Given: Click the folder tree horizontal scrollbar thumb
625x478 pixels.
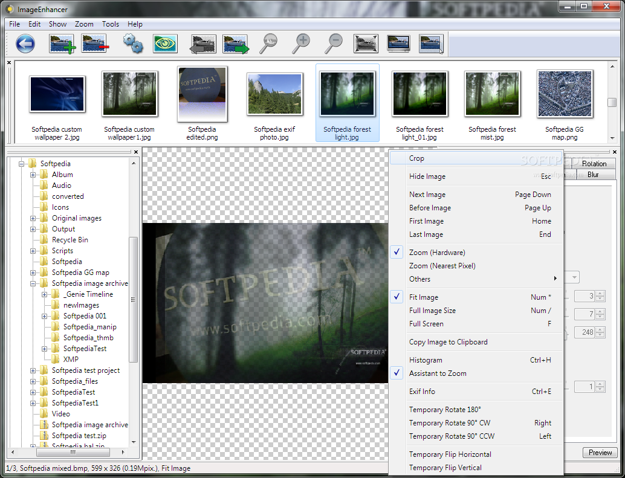Looking at the screenshot, I should pos(73,453).
